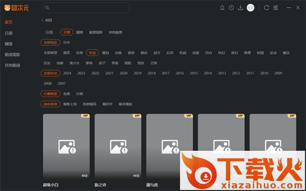This screenshot has width=306, height=191.
Task: Choose the 经典 genre
Action: 80,53
